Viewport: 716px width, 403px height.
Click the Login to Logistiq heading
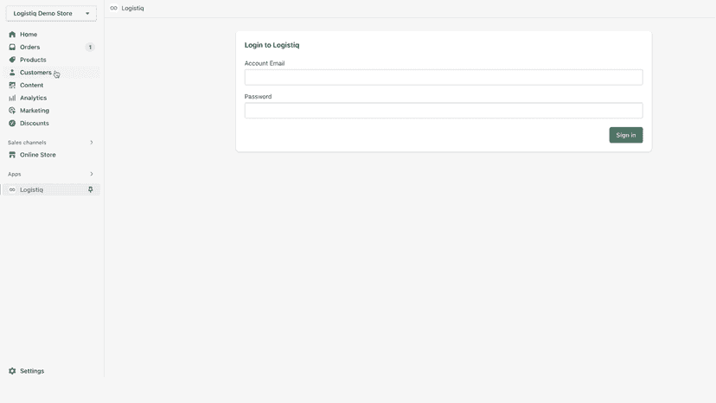(x=272, y=45)
